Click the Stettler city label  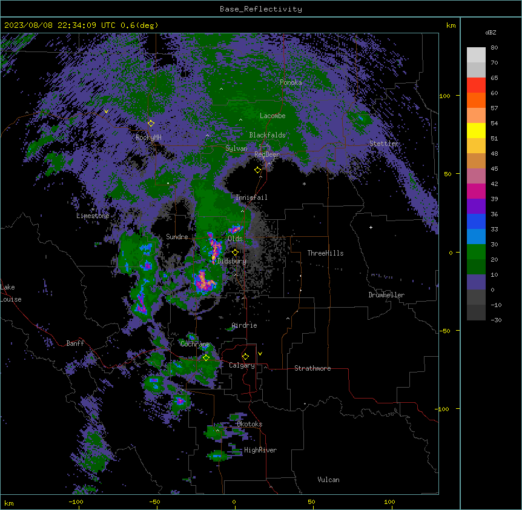click(x=384, y=144)
